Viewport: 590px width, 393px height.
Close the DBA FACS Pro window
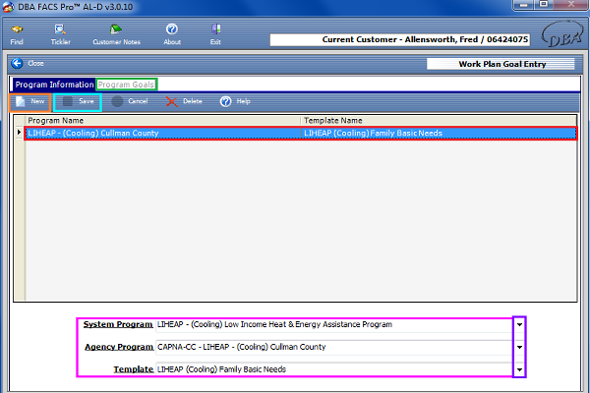[570, 5]
